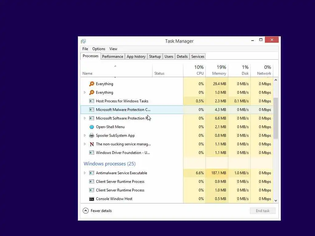
Task: Select the Open-Shell Menu process name
Action: (x=110, y=127)
